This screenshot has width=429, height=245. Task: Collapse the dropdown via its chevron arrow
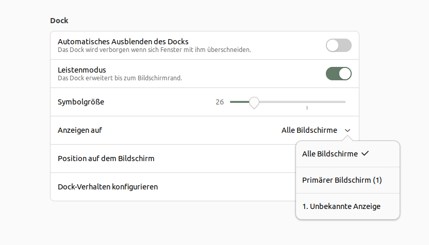(348, 131)
